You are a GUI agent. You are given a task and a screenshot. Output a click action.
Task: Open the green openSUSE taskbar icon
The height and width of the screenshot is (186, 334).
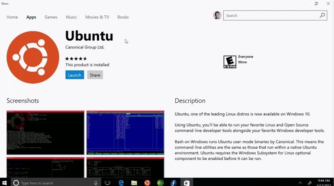(160, 183)
